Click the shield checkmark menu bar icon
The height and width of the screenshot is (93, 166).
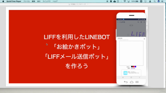pos(111,1)
